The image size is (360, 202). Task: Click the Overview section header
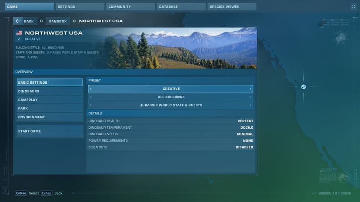pyautogui.click(x=136, y=72)
